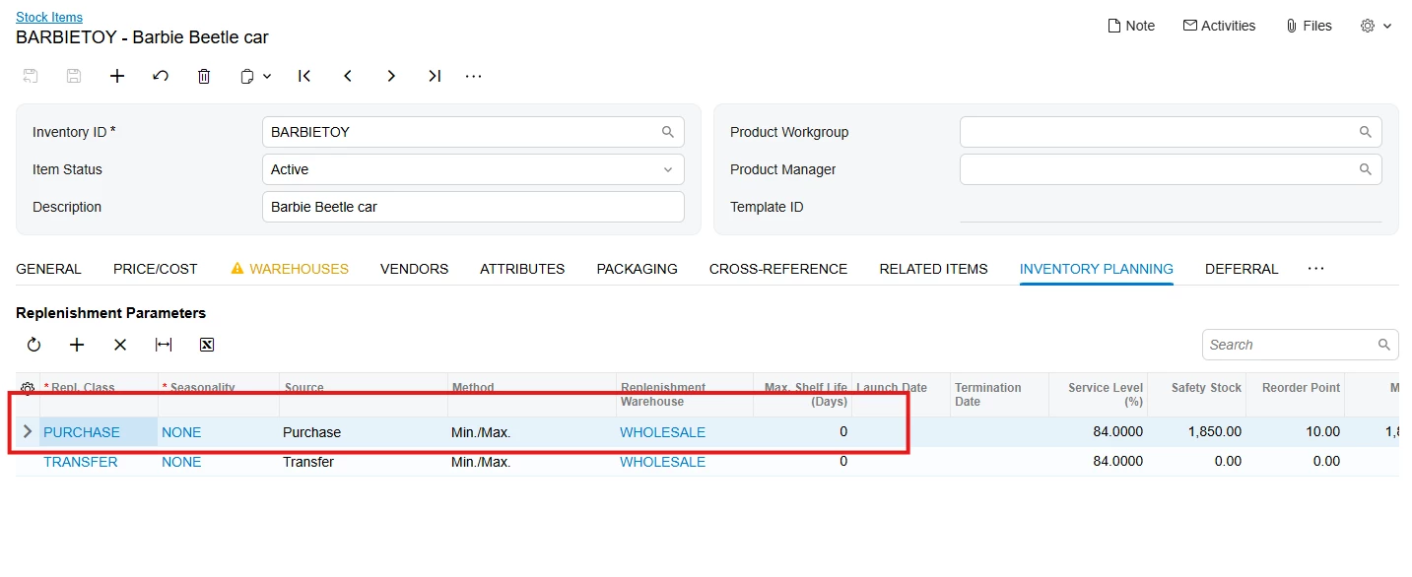Open the Note panel
The width and height of the screenshot is (1412, 577).
1131,26
